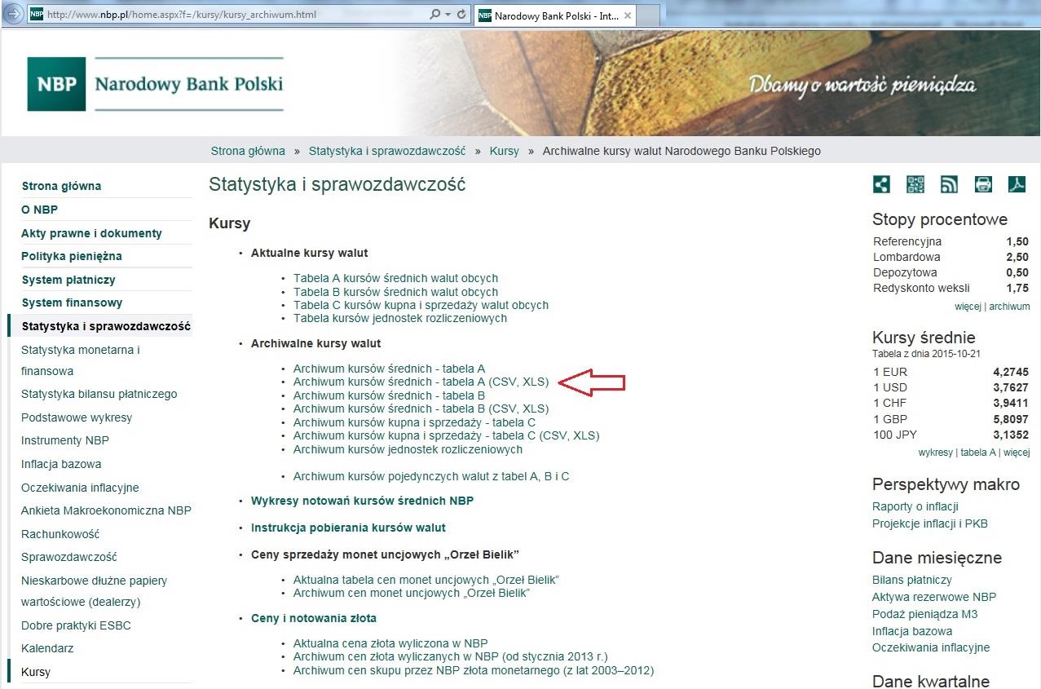1041x689 pixels.
Task: Open Tabela C kursów kupna i sprzedaży
Action: point(421,305)
